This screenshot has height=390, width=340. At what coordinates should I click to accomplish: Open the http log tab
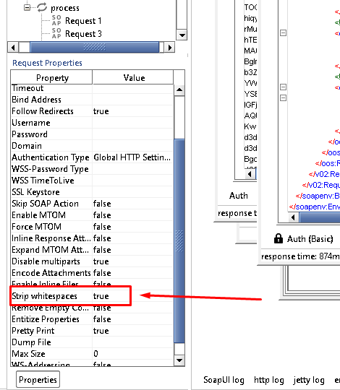(x=269, y=380)
